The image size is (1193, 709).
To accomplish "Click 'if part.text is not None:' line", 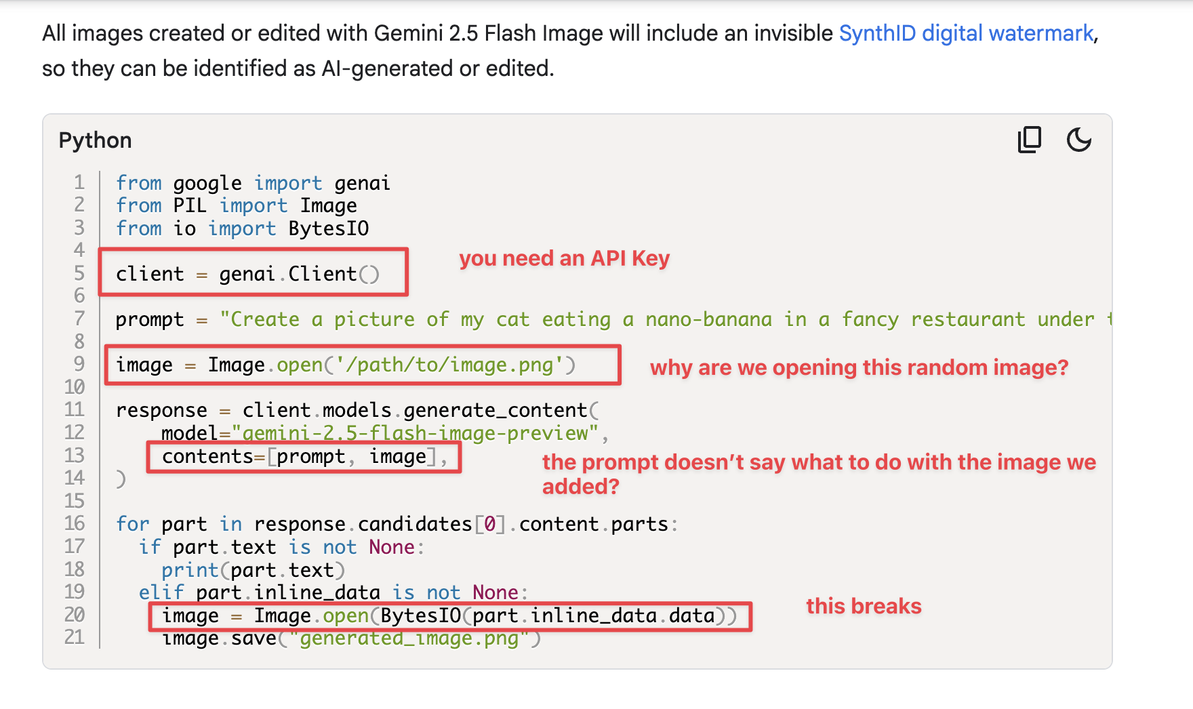I will coord(282,547).
